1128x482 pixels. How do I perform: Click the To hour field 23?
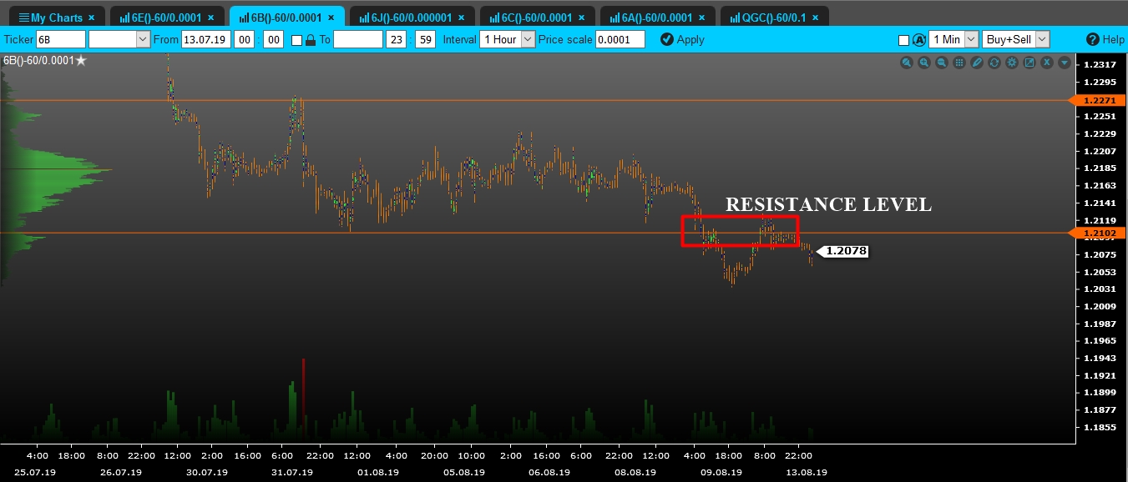pyautogui.click(x=397, y=39)
